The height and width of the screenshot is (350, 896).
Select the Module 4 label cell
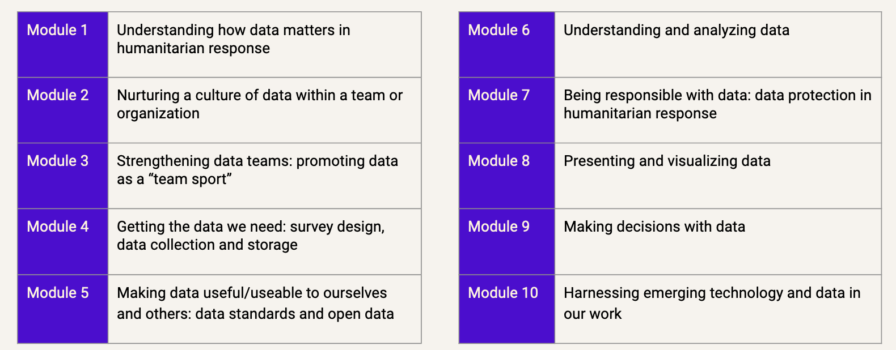click(58, 227)
